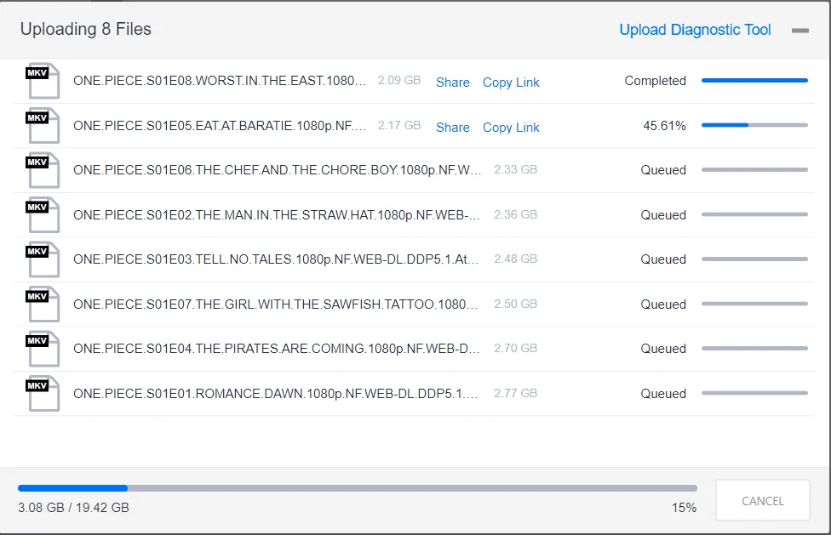Click MKV file icon for S01E03 Tell No Tales

tap(43, 259)
